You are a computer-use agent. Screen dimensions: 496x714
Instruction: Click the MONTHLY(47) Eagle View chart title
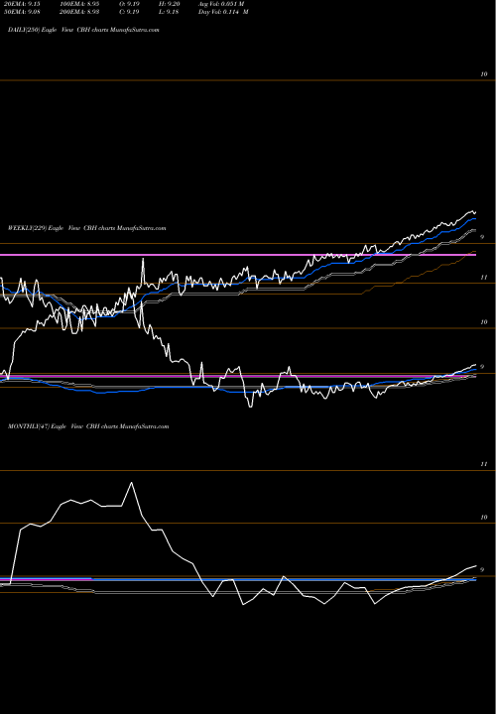(88, 426)
